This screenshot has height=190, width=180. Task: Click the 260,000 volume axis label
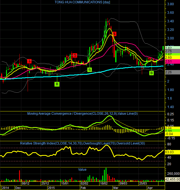[x=173, y=174]
